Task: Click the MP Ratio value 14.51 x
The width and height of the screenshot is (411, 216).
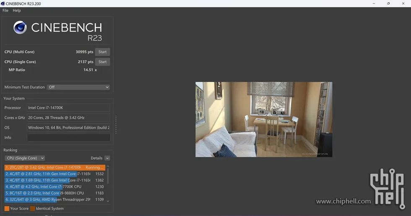Action: click(x=90, y=70)
